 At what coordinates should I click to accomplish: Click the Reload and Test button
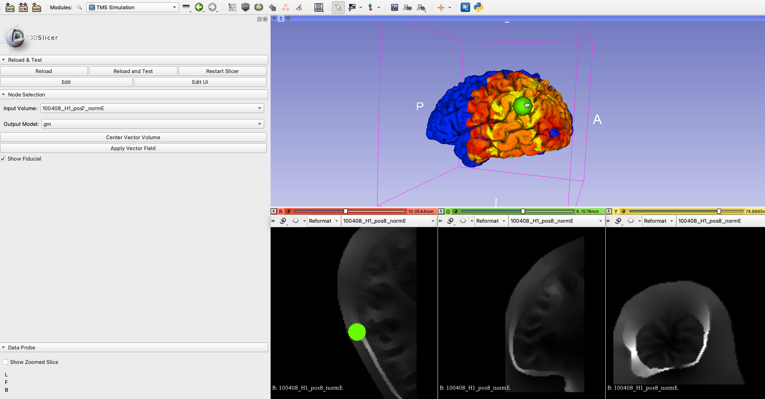133,71
